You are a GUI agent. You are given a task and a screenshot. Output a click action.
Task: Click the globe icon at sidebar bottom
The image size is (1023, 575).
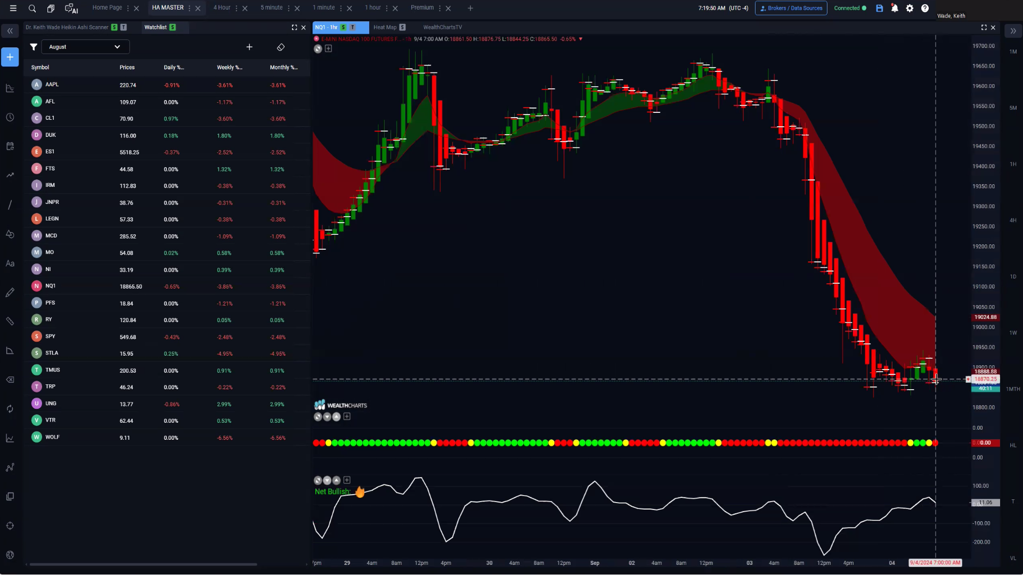[x=10, y=555]
